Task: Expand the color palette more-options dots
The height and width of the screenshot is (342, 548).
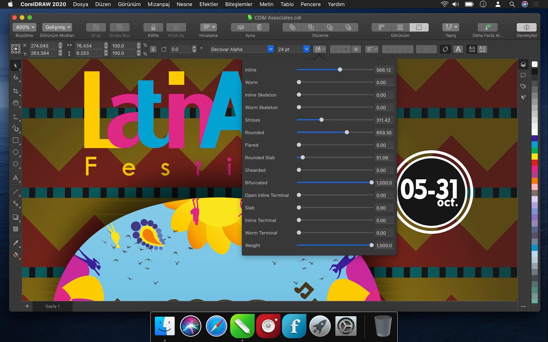Action: pos(523,306)
